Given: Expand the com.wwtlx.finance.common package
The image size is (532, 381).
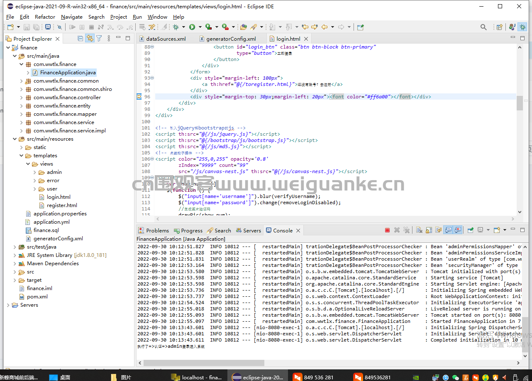Looking at the screenshot, I should [21, 81].
